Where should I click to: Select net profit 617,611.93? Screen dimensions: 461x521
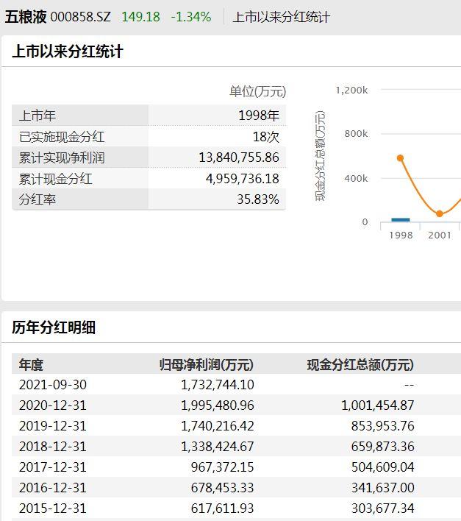pyautogui.click(x=222, y=508)
